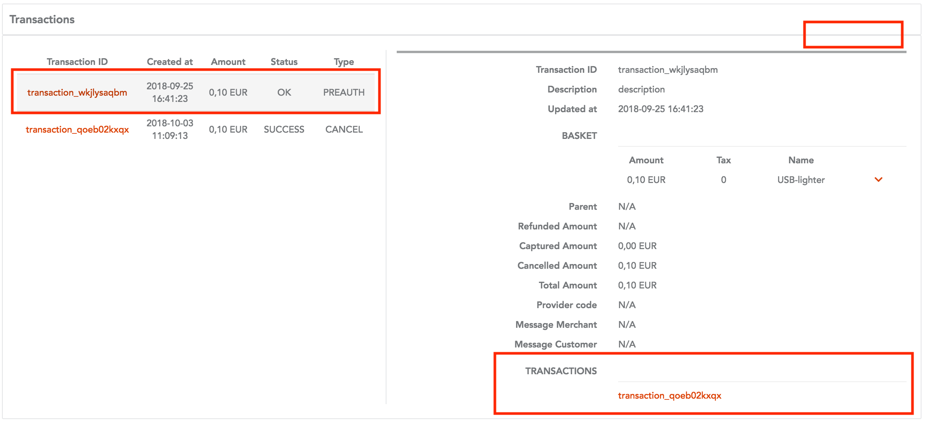Click the Cancelled Amount value 0,10 EUR
Viewport: 927px width, 425px height.
point(637,266)
